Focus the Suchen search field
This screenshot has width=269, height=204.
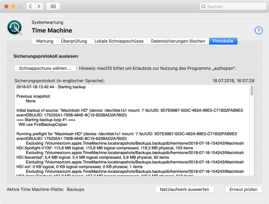tap(233, 6)
